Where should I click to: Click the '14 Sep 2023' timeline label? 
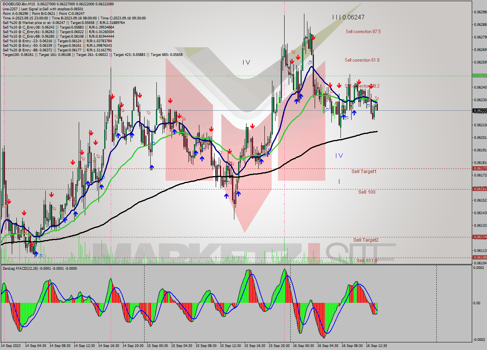[11, 346]
